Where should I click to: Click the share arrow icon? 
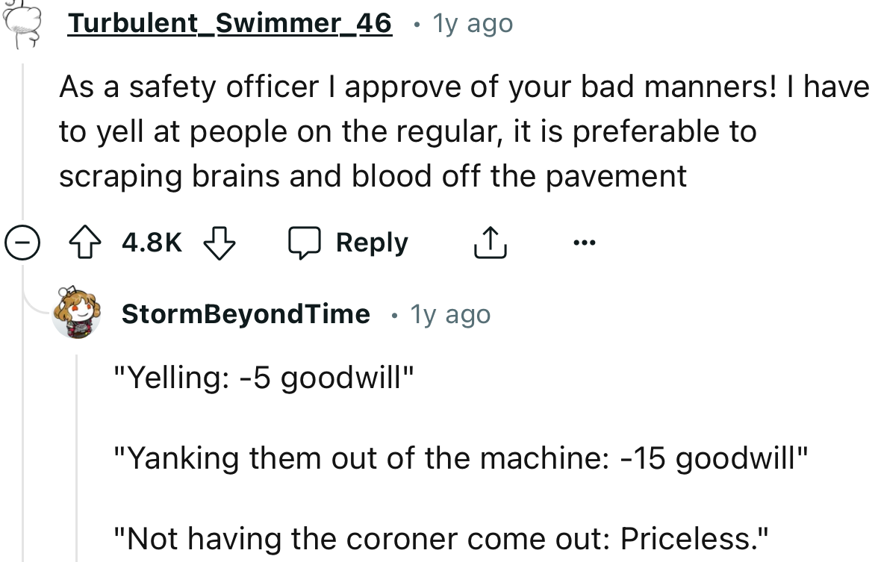coord(491,243)
